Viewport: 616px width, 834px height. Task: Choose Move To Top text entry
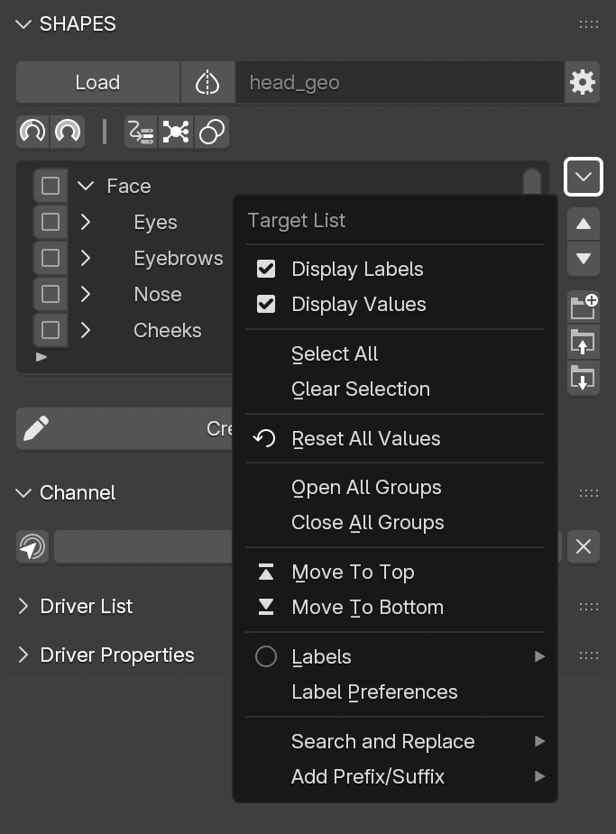pyautogui.click(x=354, y=573)
